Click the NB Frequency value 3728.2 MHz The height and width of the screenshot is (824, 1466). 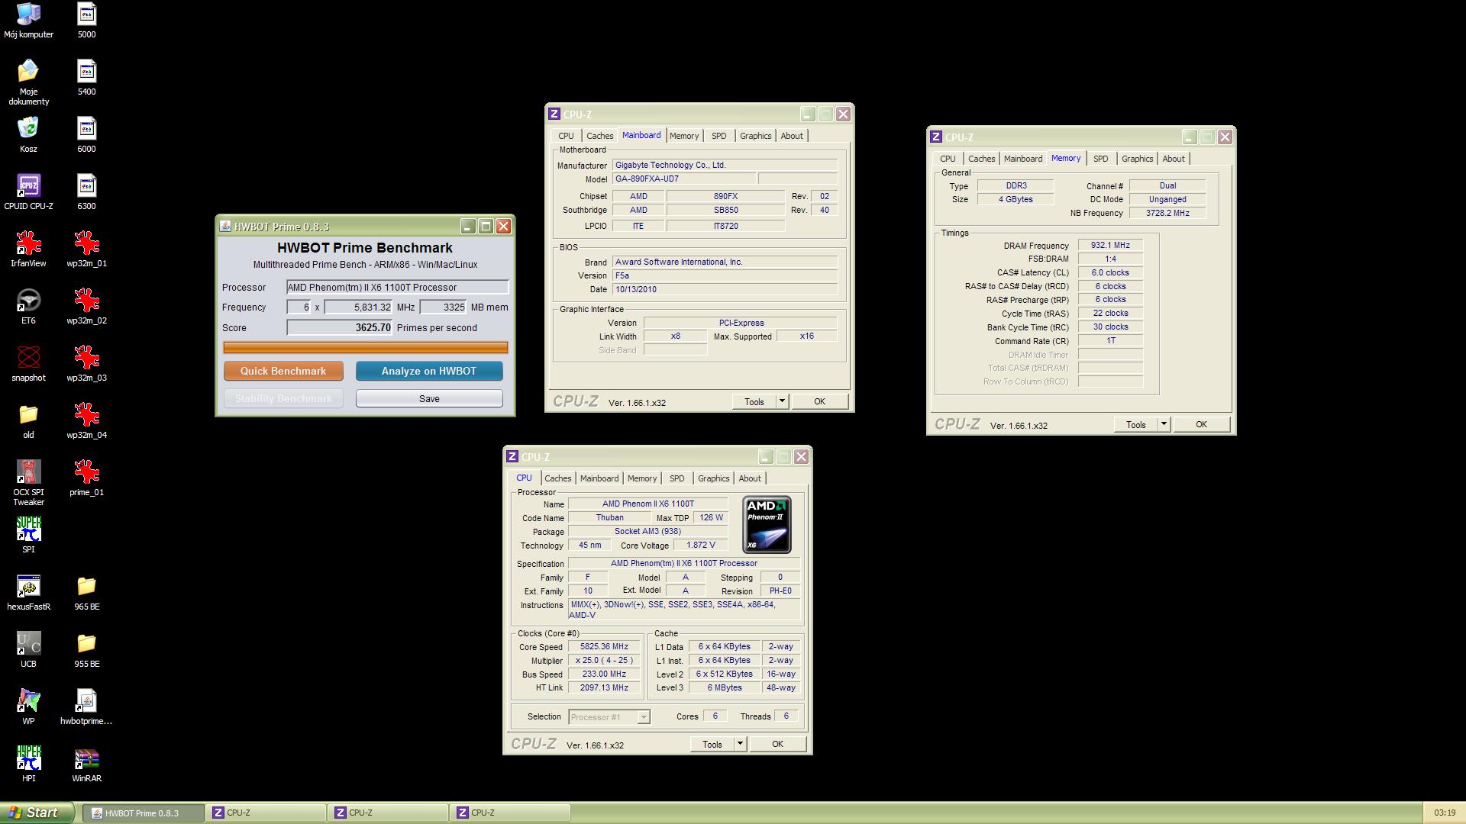click(x=1167, y=213)
